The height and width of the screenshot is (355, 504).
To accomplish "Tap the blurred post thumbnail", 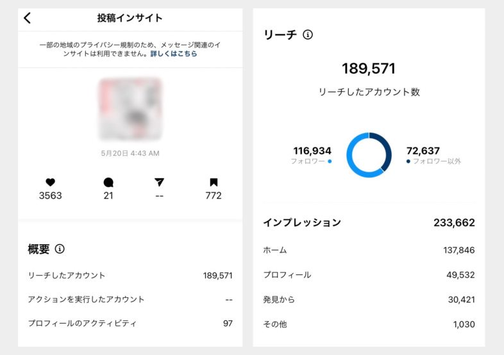I will pos(130,109).
